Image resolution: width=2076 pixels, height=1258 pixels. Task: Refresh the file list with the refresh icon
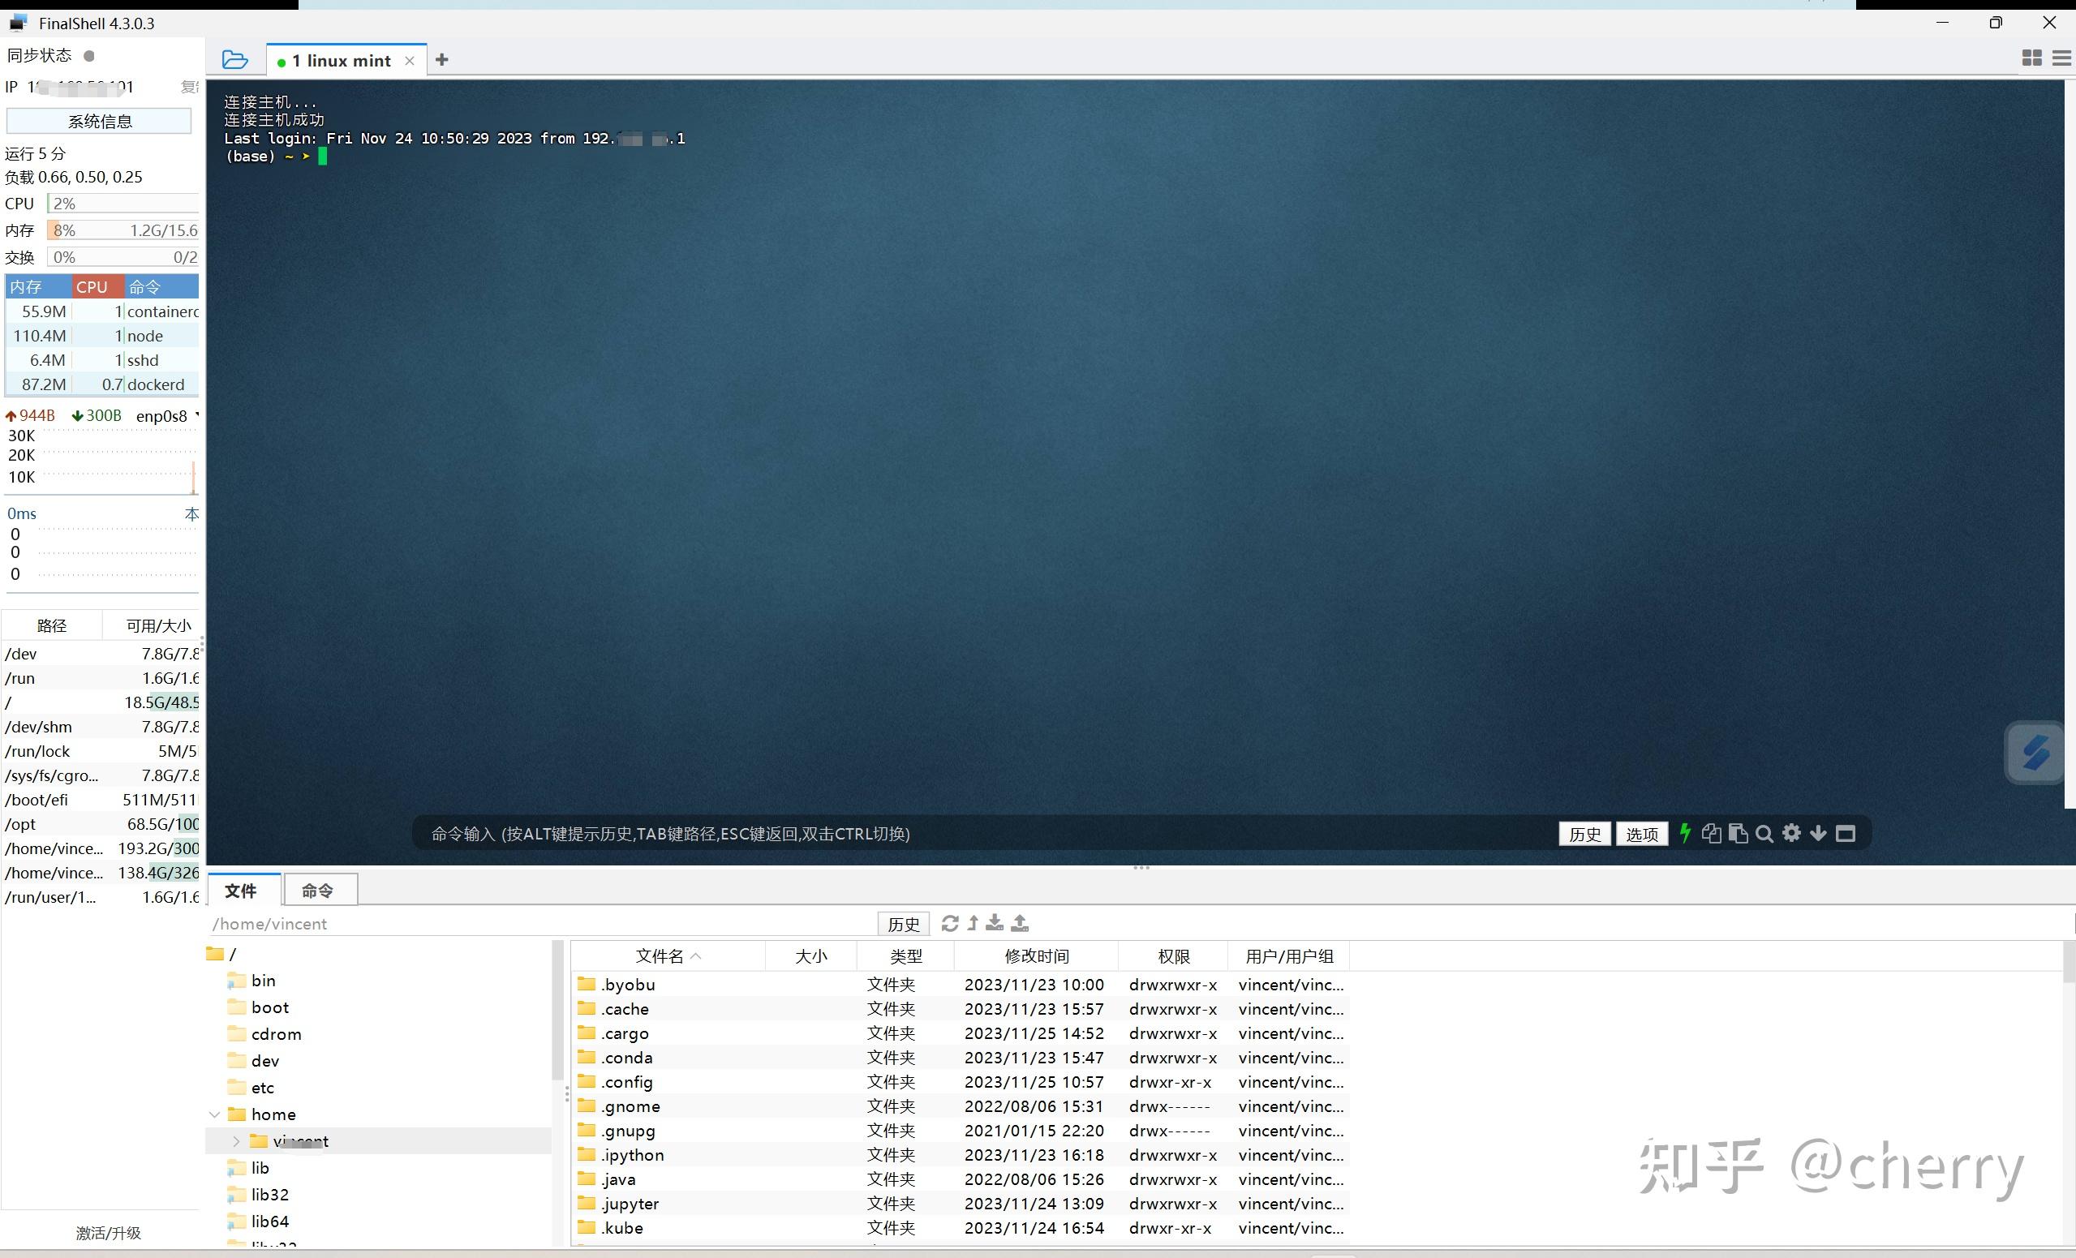click(x=949, y=923)
